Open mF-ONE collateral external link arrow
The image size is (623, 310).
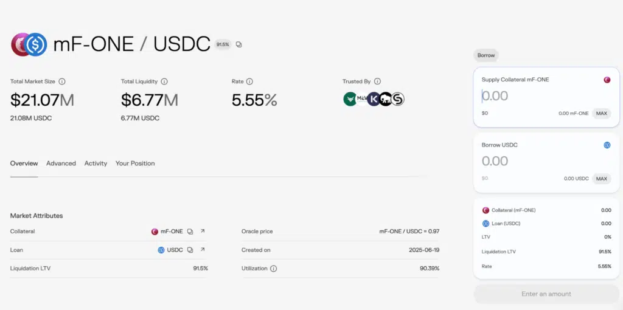(x=203, y=232)
